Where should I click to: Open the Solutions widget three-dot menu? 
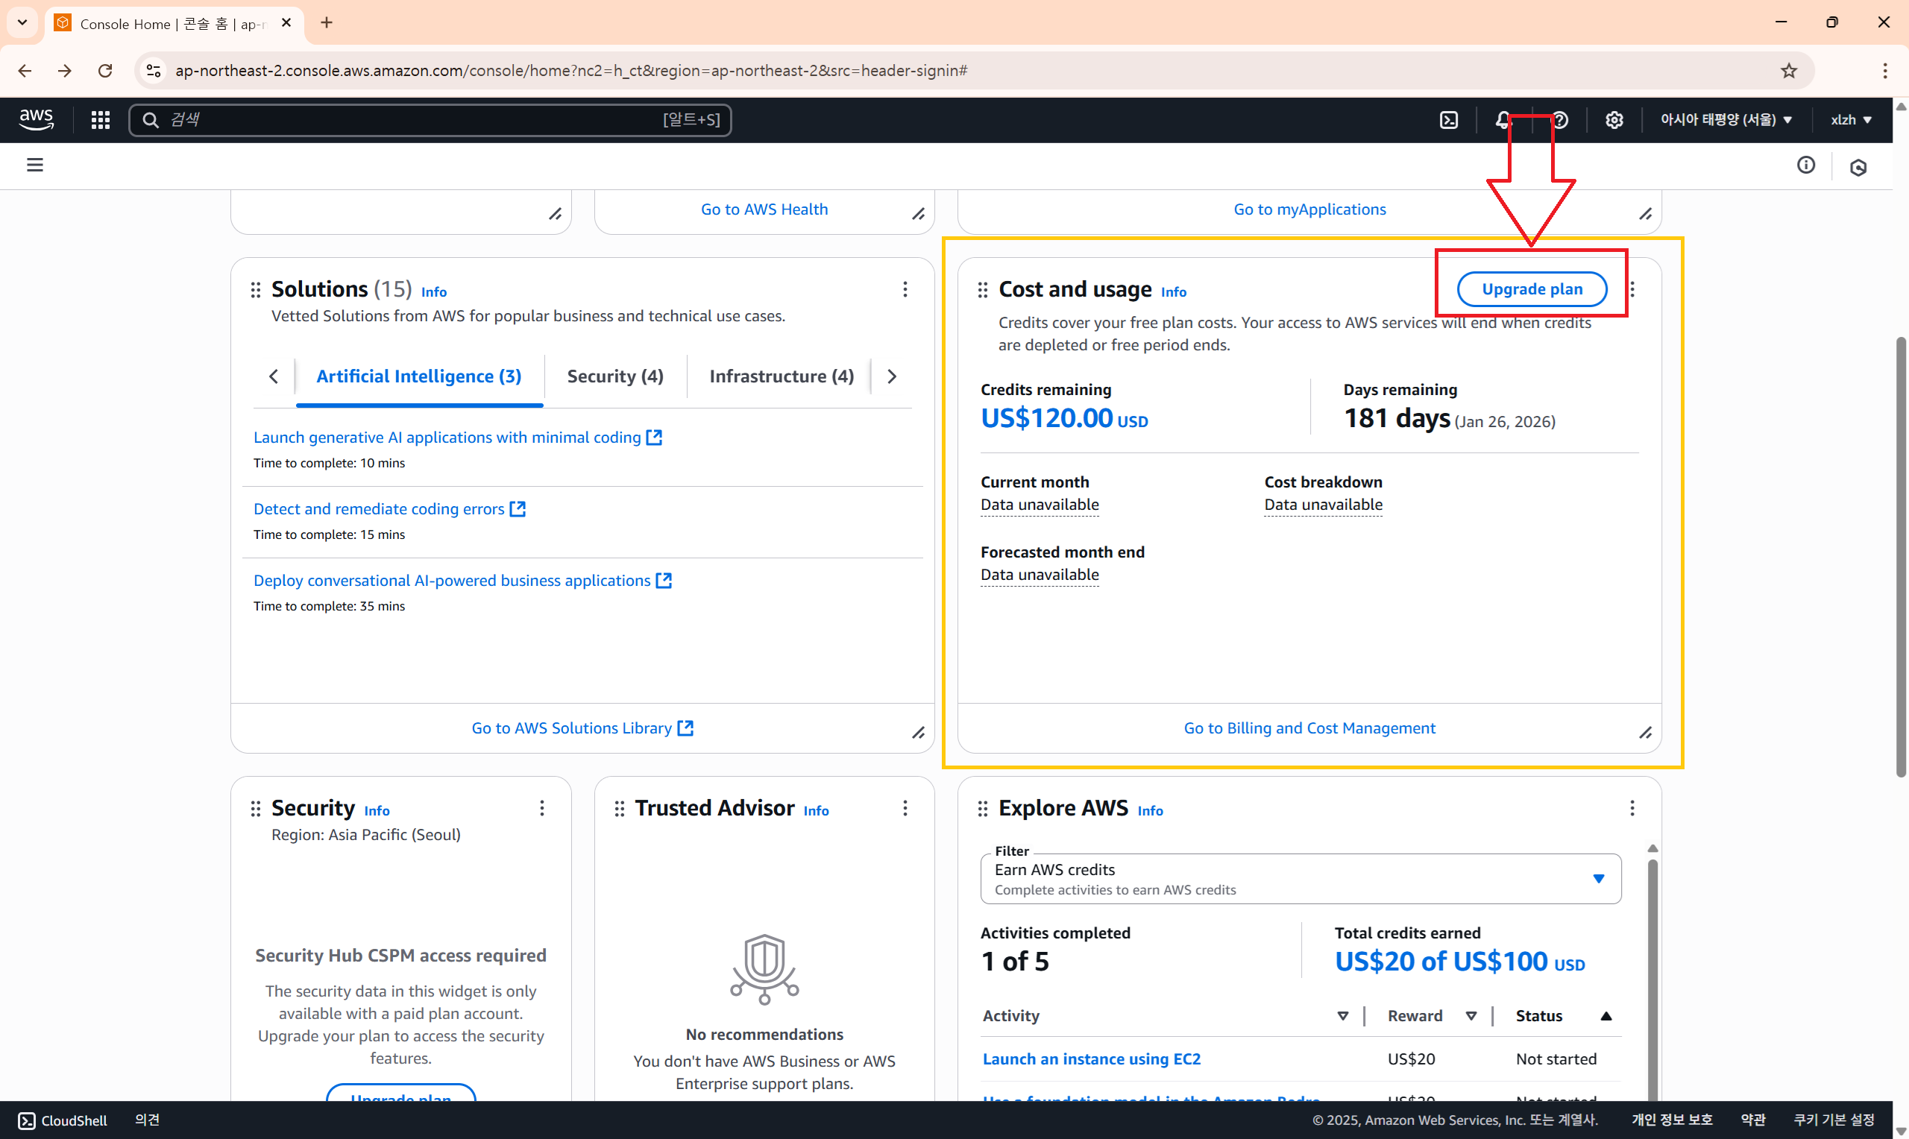(x=905, y=289)
